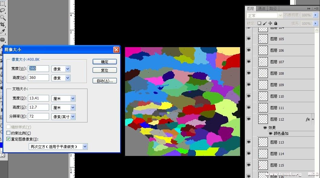Select the Magic Wand tool

pyautogui.click(x=2, y=17)
